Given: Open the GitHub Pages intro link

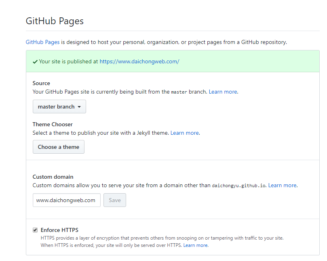Looking at the screenshot, I should [42, 42].
